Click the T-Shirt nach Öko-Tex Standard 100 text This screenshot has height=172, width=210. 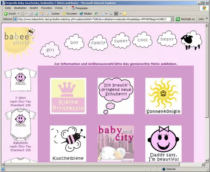coord(21,101)
